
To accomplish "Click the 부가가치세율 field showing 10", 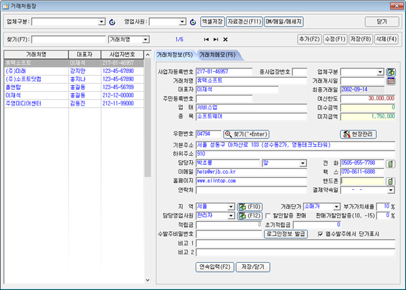I will pos(383,206).
